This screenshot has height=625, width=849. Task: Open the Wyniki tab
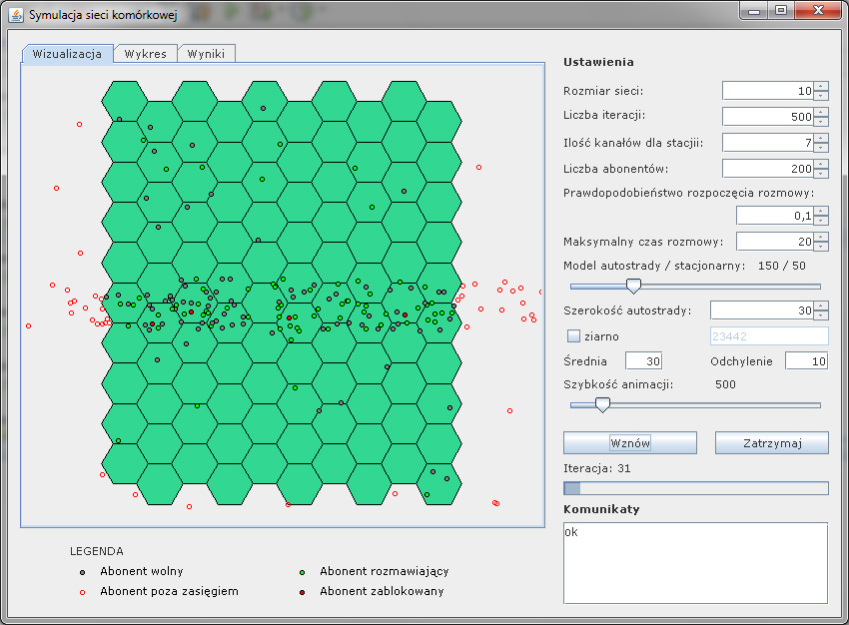tap(206, 54)
